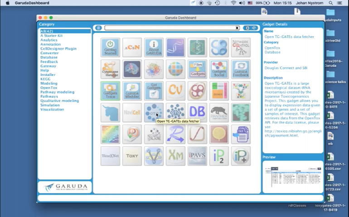Image resolution: width=349 pixels, height=217 pixels.
Task: Select the Network Control gadget
Action: point(241,47)
